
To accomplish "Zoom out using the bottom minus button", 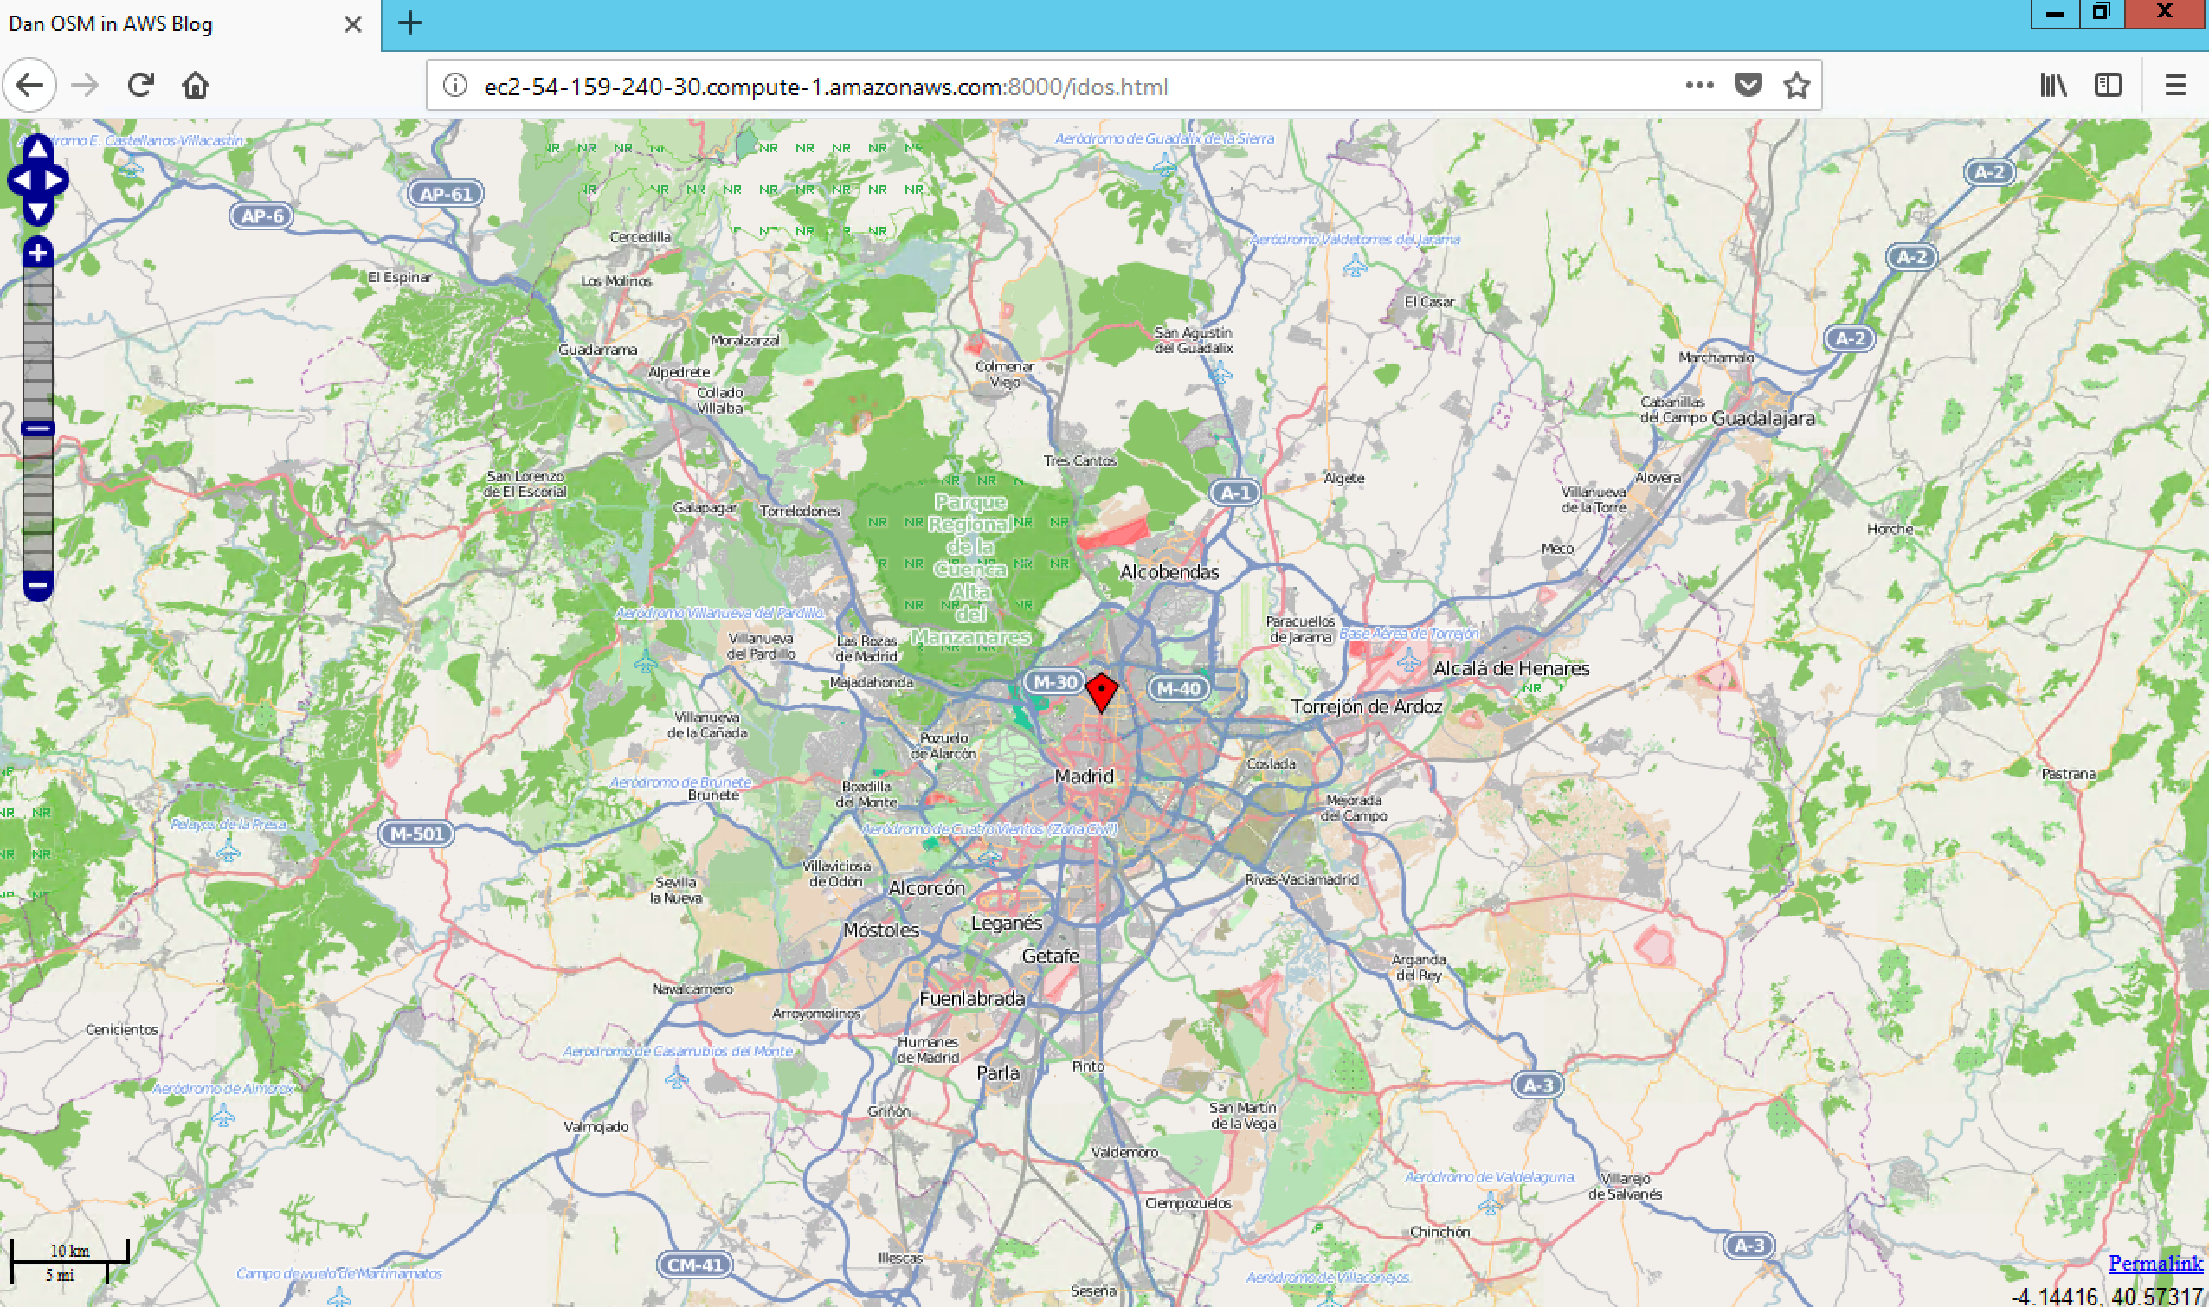I will (37, 584).
